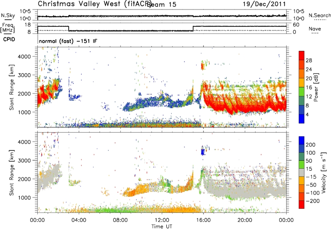Screen dimensions: 331x229
Task: Click the 12:00 time tick label
Action: click(162, 220)
